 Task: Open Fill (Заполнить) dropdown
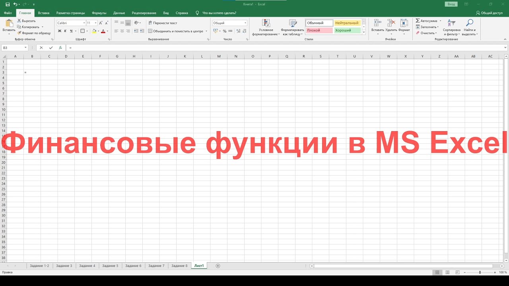coord(427,27)
